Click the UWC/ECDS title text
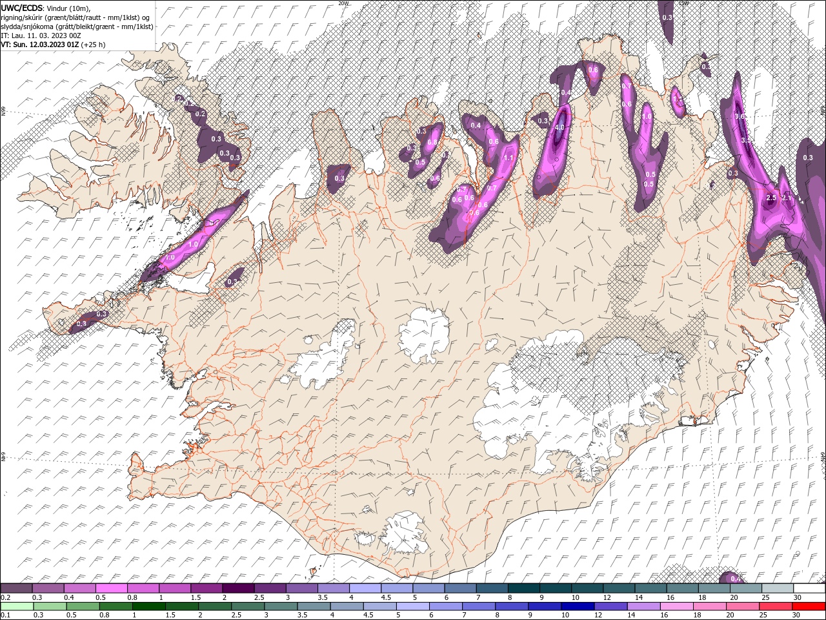The width and height of the screenshot is (826, 620). click(21, 8)
